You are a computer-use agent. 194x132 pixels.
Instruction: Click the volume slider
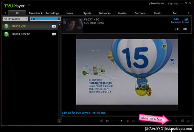116,121
